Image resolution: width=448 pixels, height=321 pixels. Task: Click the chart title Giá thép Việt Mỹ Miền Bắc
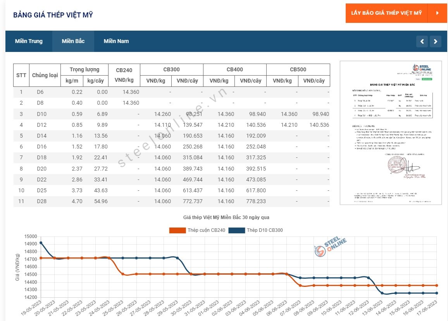226,217
